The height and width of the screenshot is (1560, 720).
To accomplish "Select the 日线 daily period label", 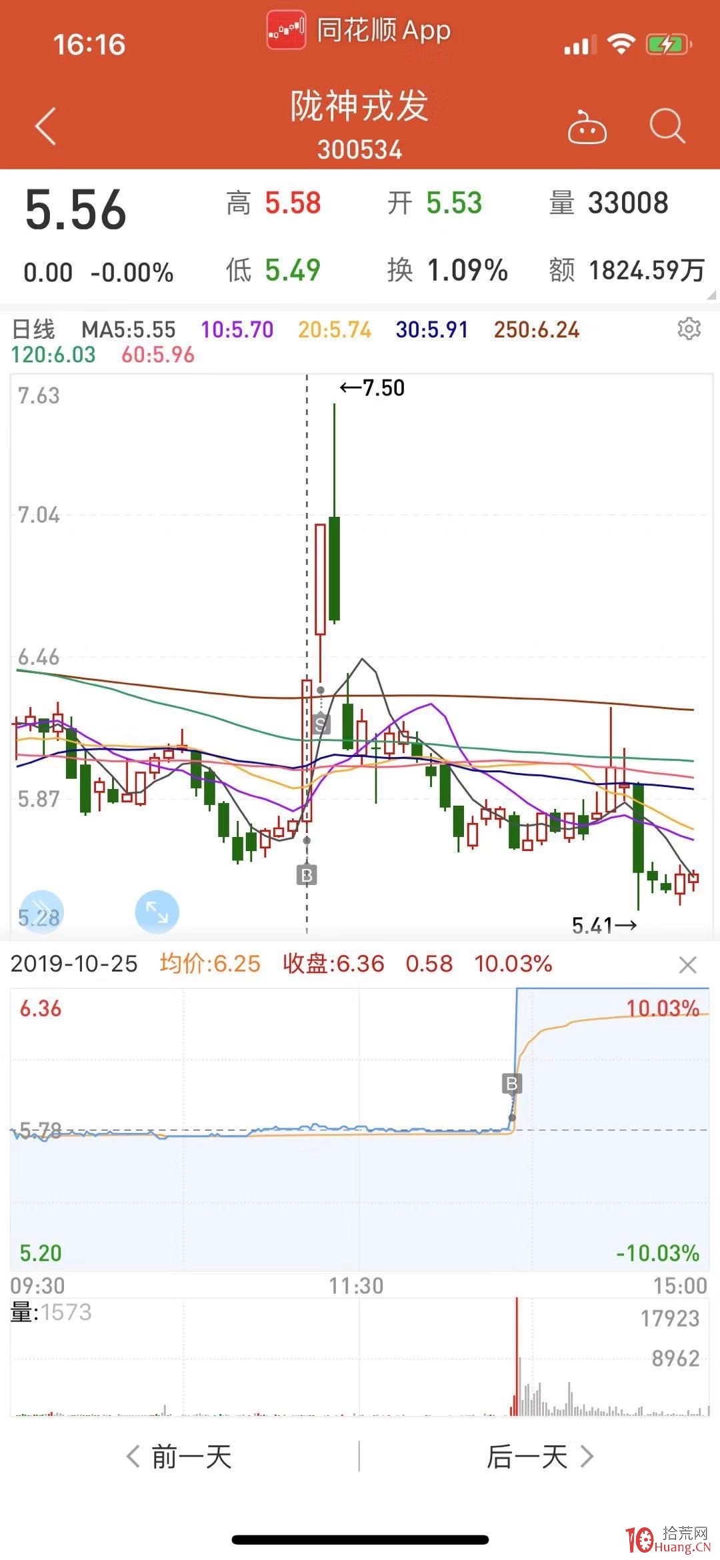I will (x=33, y=329).
